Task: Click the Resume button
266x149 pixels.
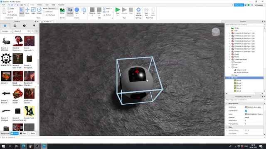Action: pyautogui.click(x=124, y=10)
